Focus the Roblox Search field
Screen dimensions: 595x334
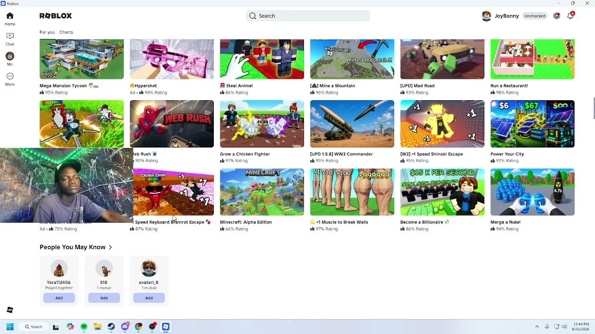tap(308, 16)
